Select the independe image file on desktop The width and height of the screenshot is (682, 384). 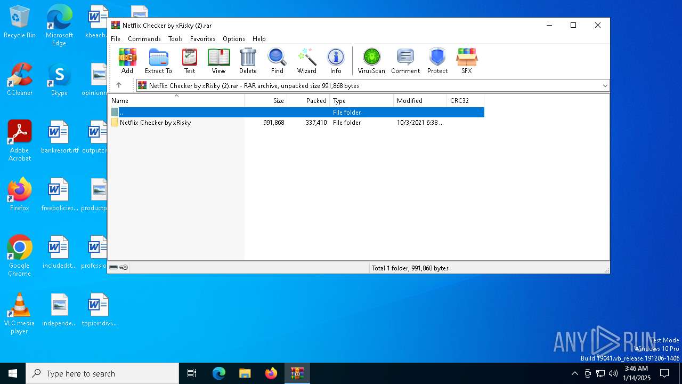pos(59,310)
